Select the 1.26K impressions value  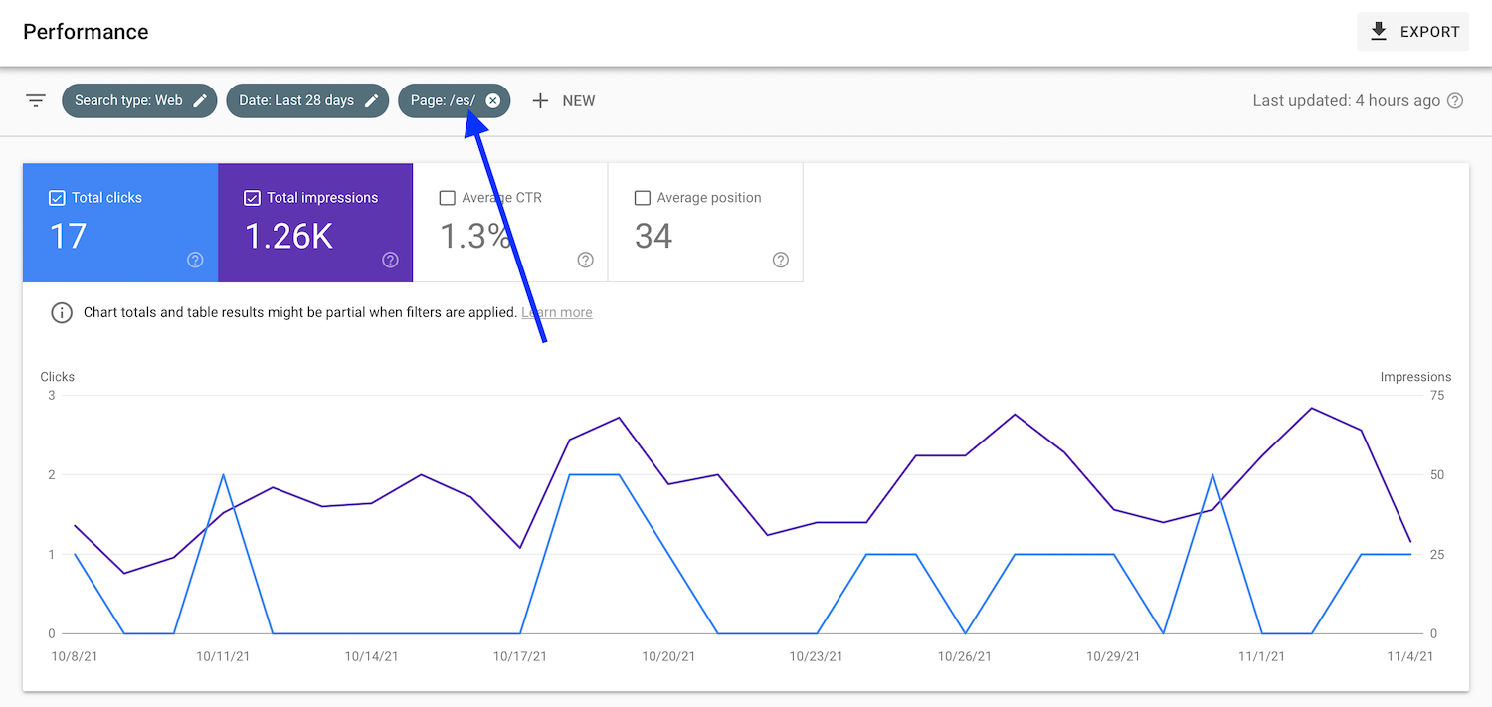tap(288, 236)
